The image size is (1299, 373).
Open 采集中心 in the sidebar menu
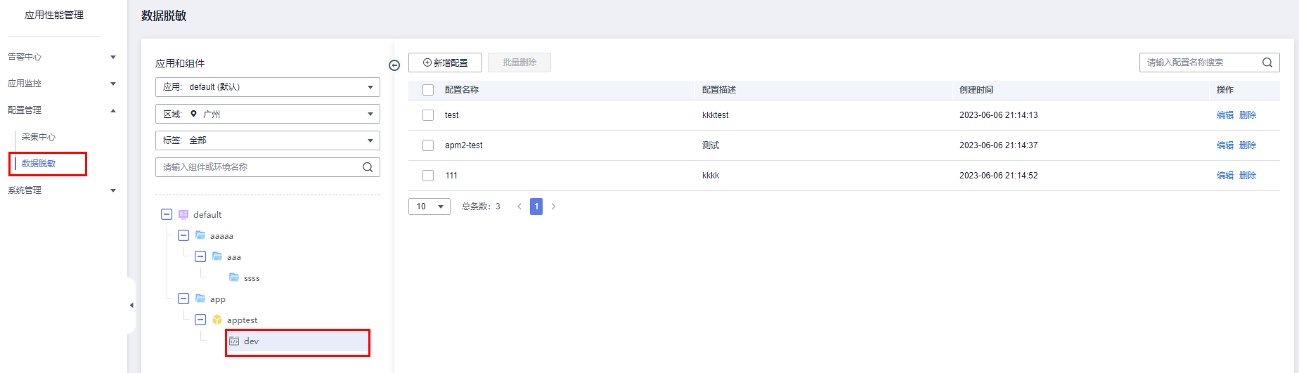[x=39, y=137]
